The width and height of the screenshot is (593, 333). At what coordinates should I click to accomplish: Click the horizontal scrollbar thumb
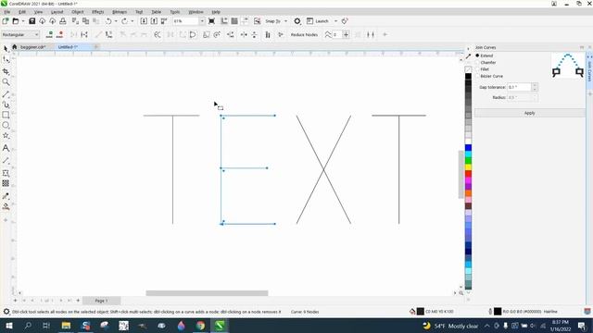(207, 293)
